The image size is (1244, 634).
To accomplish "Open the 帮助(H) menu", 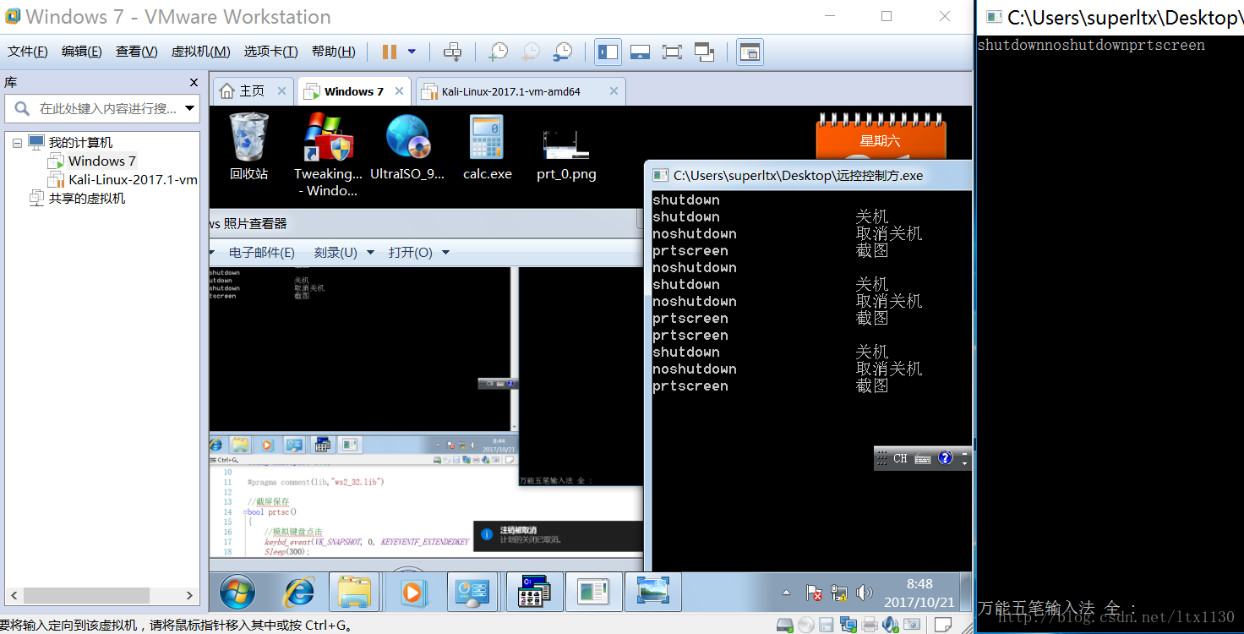I will (334, 52).
